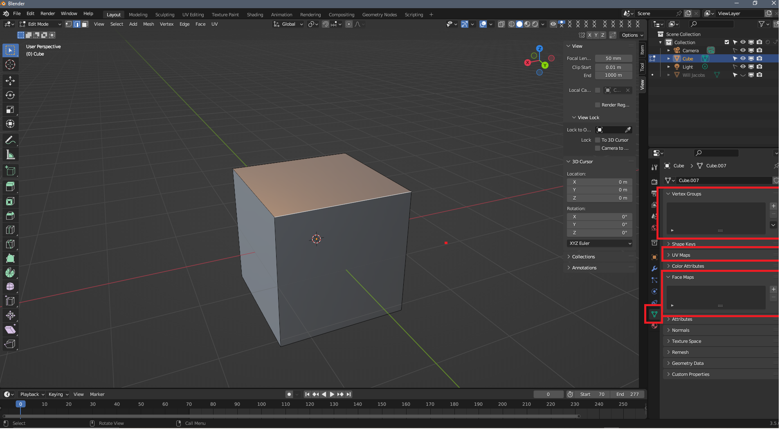Choose the Annotate pencil tool
The width and height of the screenshot is (780, 429).
pyautogui.click(x=10, y=140)
